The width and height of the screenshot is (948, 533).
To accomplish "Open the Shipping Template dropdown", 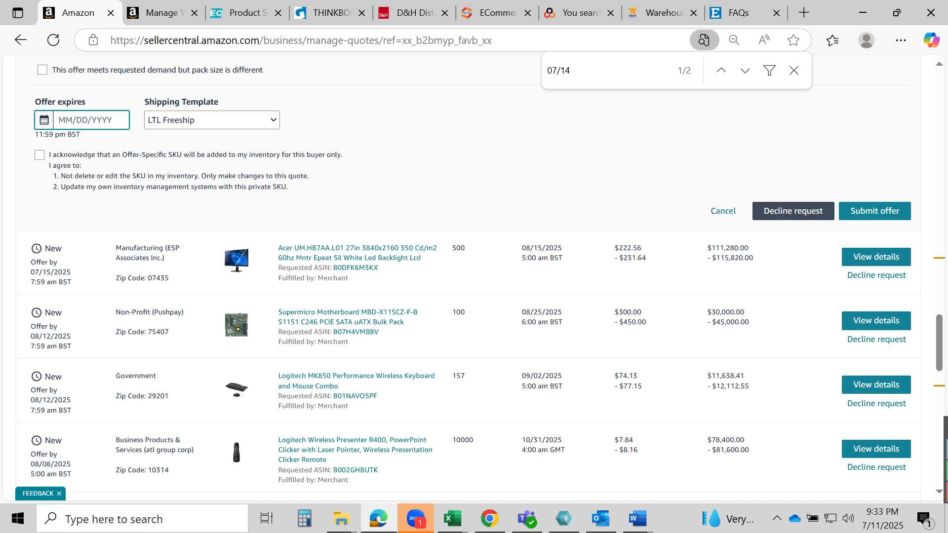I will 212,120.
